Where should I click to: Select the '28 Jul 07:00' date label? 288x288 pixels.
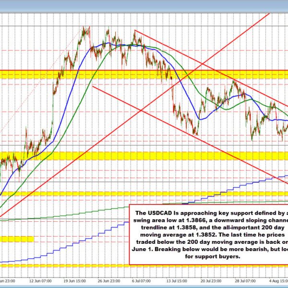pyautogui.click(x=245, y=281)
